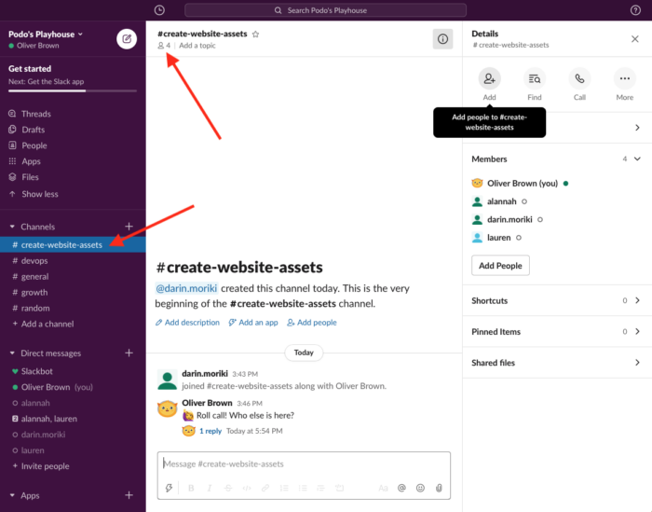Select the #devops channel
This screenshot has width=652, height=512.
click(34, 261)
